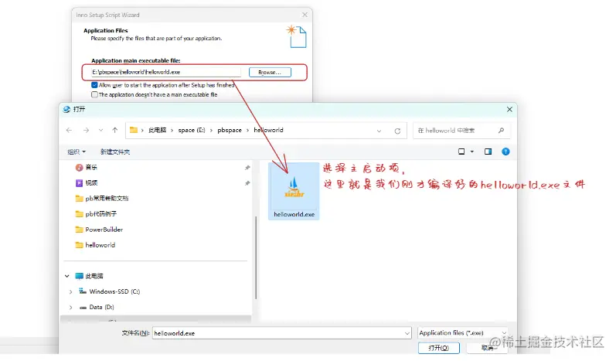This screenshot has height=361, width=616.
Task: Open the blue help icon
Action: click(x=505, y=152)
